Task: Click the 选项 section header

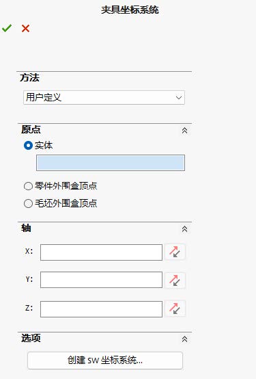Action: (x=31, y=338)
